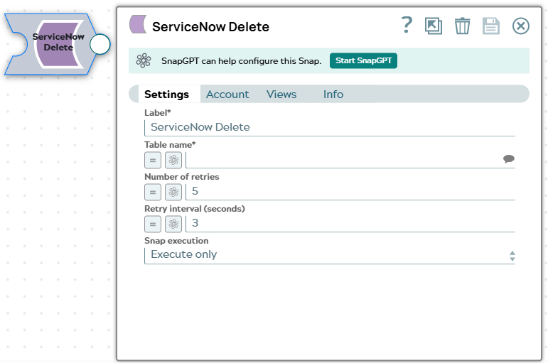
Task: Open suggestions bubble for Table name
Action: point(508,159)
